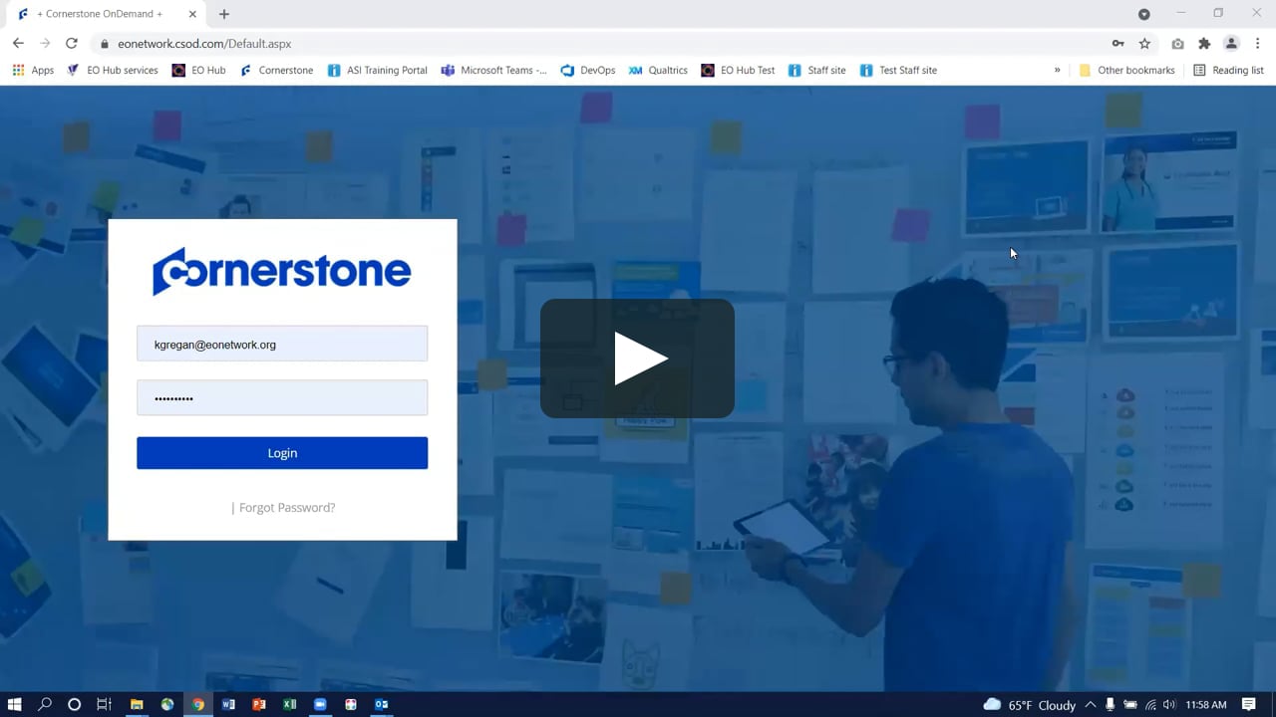Open the Chrome profile avatar
Image resolution: width=1276 pixels, height=717 pixels.
click(1231, 44)
